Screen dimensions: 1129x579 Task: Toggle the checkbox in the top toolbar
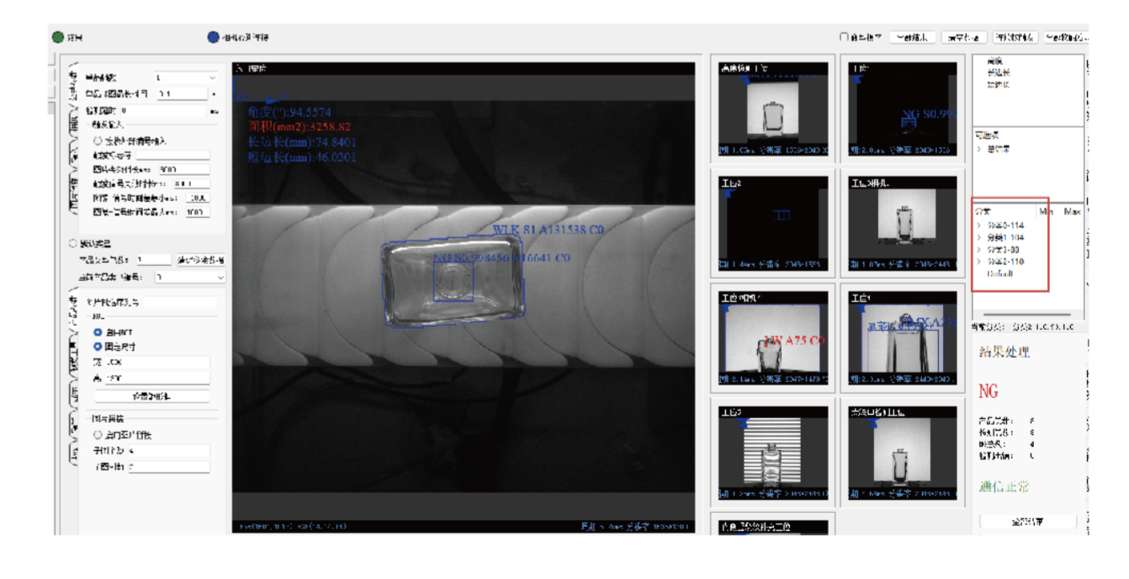[844, 37]
